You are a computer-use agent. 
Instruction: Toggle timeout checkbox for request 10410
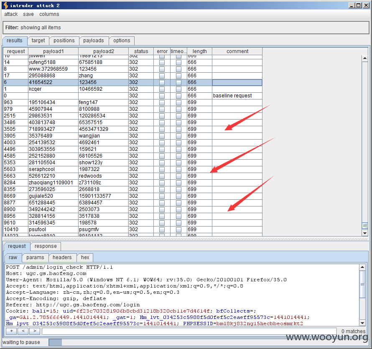click(178, 229)
